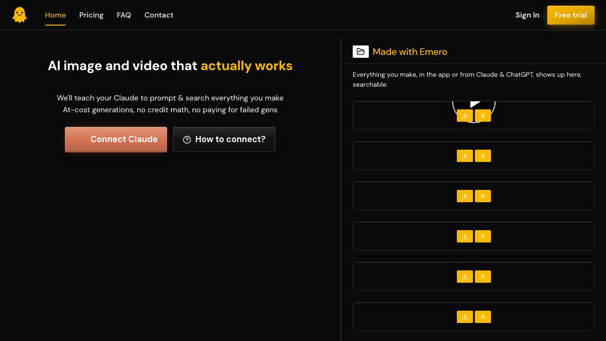Viewport: 606px width, 341px height.
Task: Download the item on the play-button card
Action: [x=465, y=116]
